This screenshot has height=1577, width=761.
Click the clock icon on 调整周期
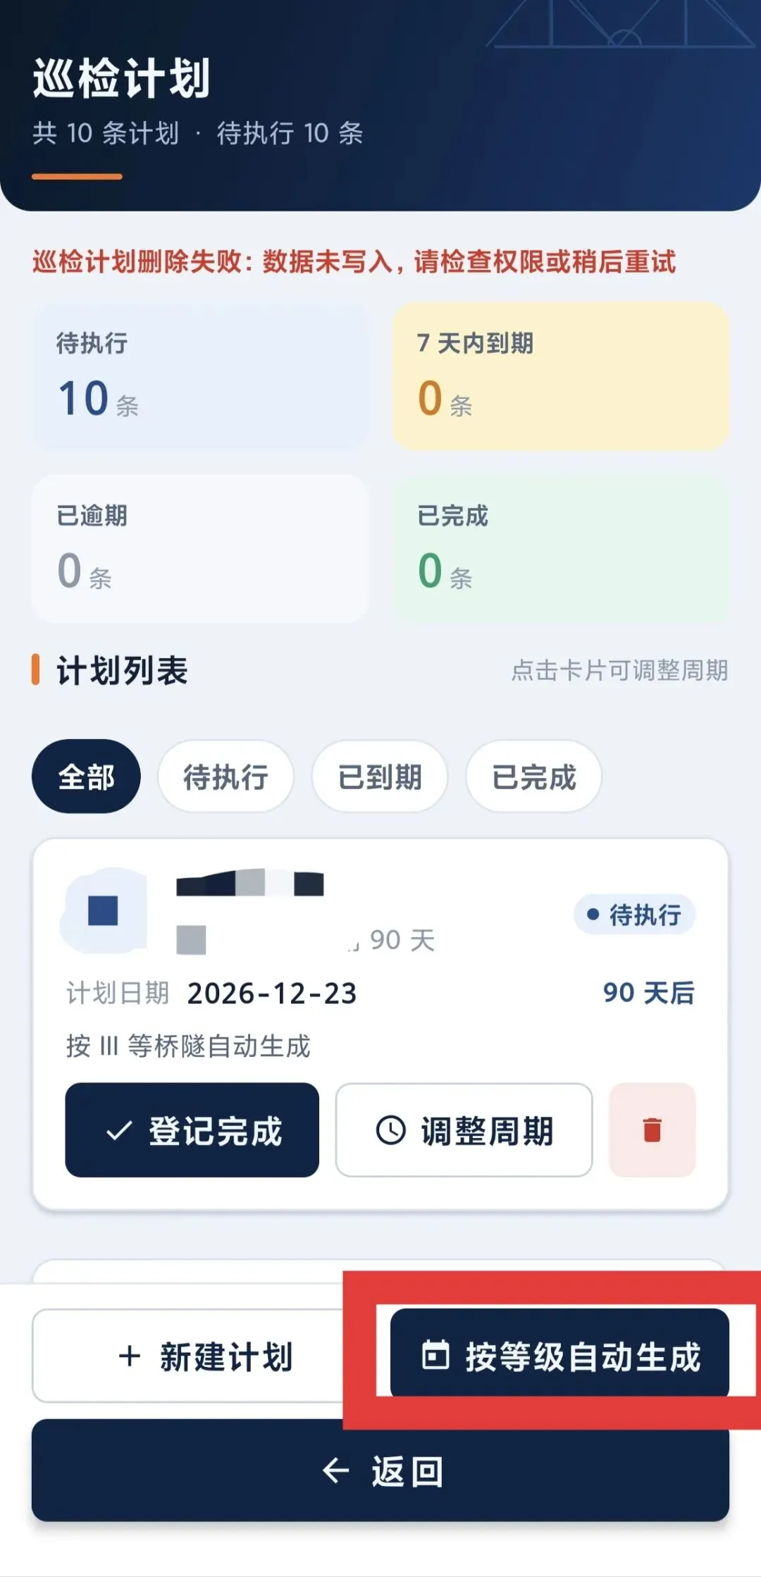[x=391, y=1130]
